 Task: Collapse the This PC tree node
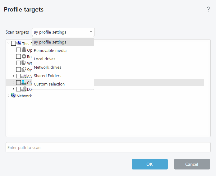point(8,44)
